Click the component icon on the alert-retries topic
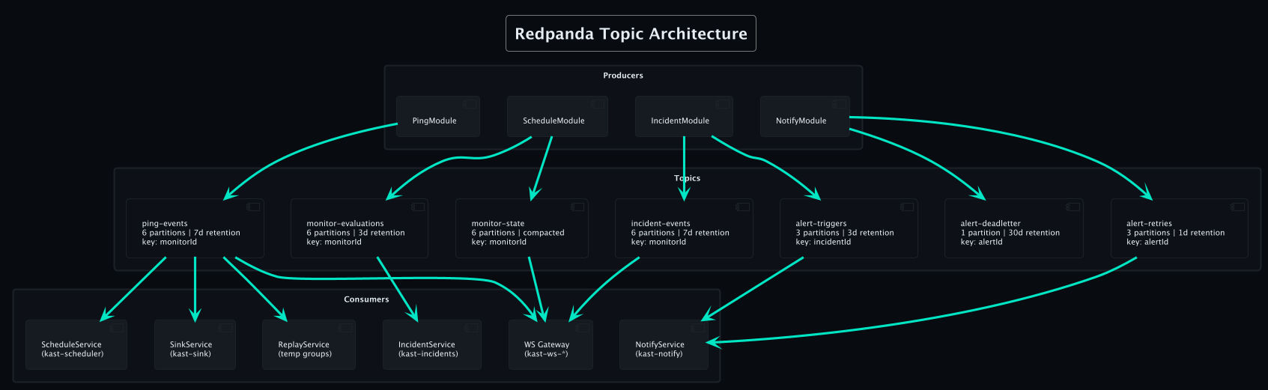The width and height of the screenshot is (1268, 390). [x=1237, y=207]
